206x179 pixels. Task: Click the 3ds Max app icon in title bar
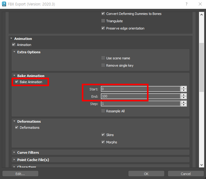(4, 4)
